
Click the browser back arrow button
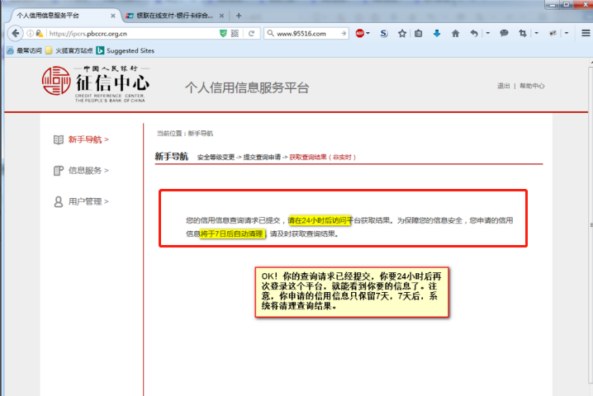pyautogui.click(x=14, y=34)
